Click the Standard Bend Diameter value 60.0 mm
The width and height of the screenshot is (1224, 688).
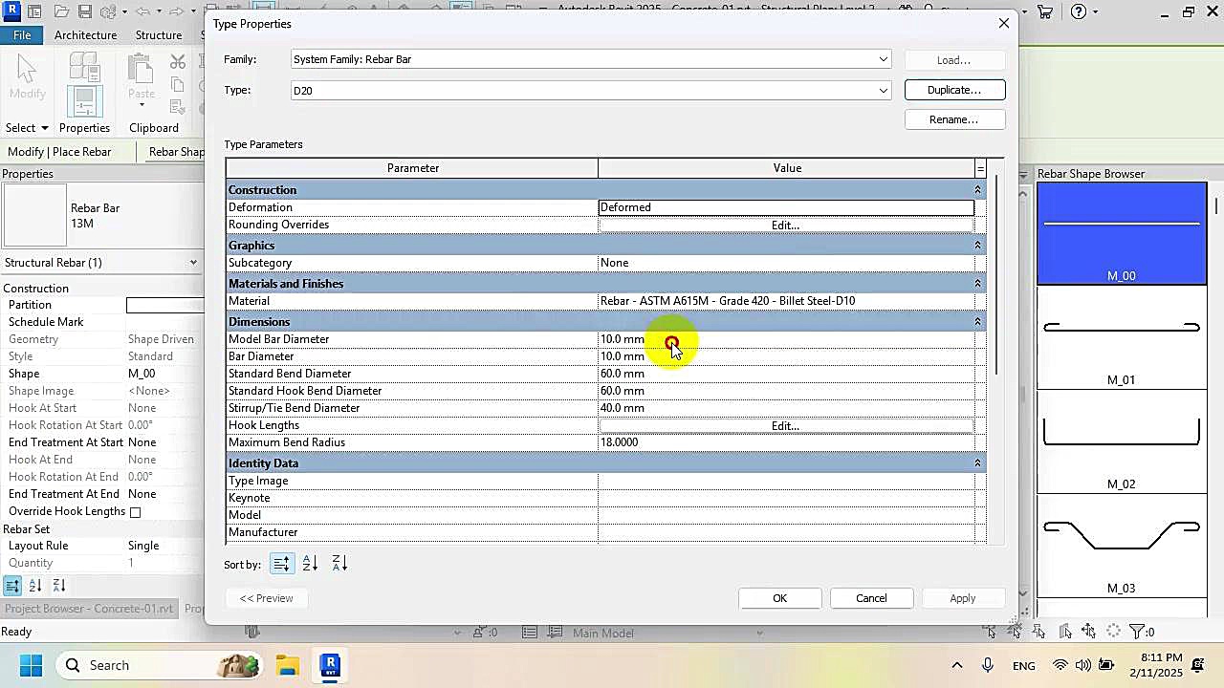786,374
